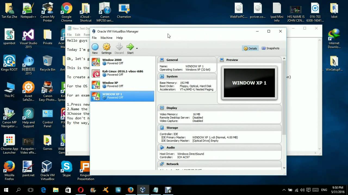This screenshot has height=195, width=348.
Task: Open Oracle VM VirtualBox desktop shortcut
Action: pyautogui.click(x=48, y=171)
